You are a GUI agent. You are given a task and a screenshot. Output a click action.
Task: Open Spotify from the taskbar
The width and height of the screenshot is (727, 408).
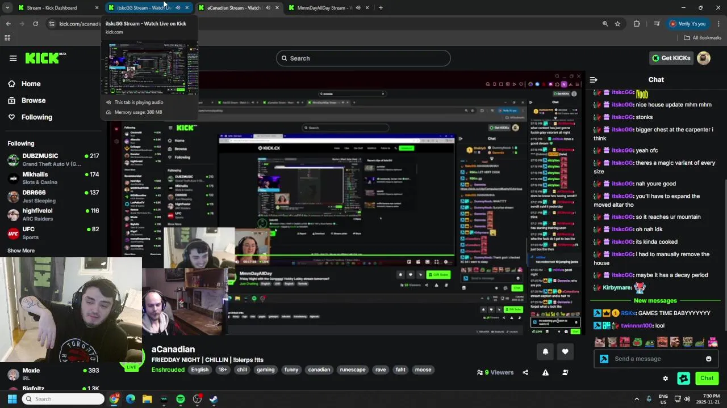(x=181, y=399)
